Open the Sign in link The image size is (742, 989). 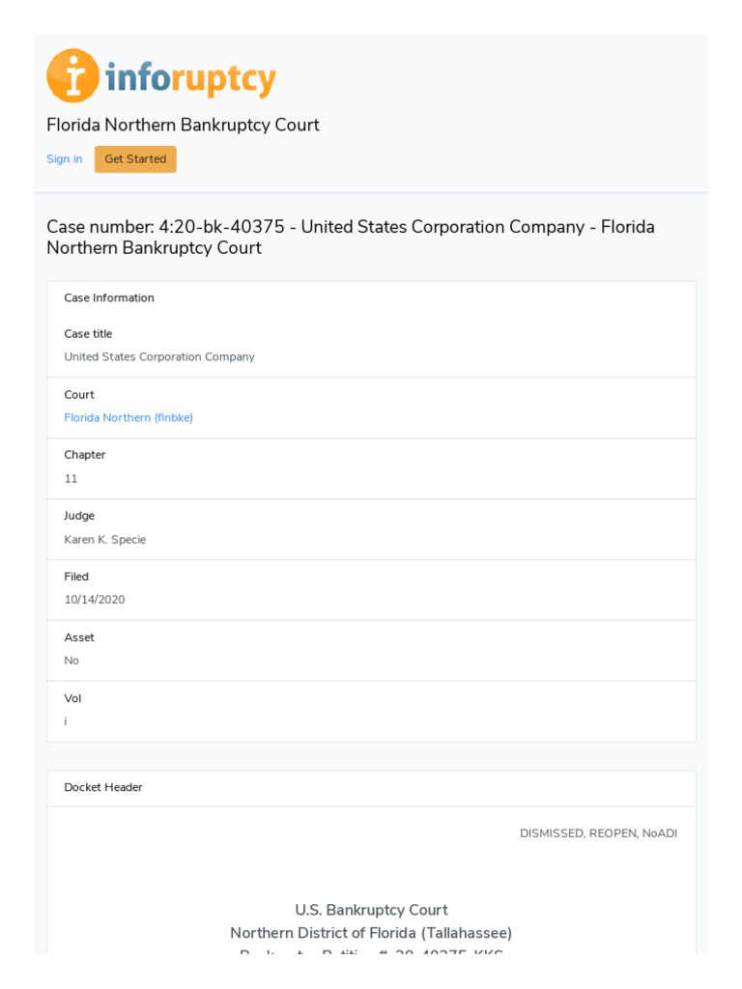click(x=65, y=159)
